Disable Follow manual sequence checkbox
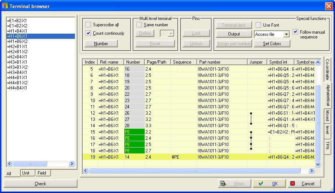The image size is (335, 193). point(295,32)
